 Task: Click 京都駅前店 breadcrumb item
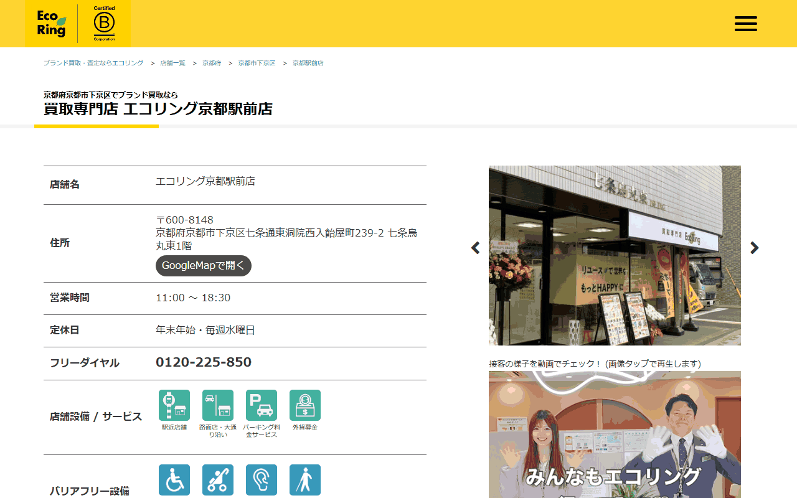coord(308,63)
